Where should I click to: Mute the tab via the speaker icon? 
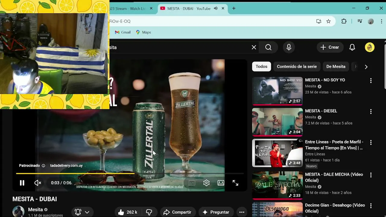coord(216,8)
